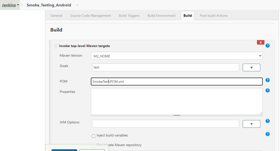Screen dimensions: 280x151
Task: Open Smoke_Testing_Android breadcrumb link
Action: pyautogui.click(x=49, y=5)
